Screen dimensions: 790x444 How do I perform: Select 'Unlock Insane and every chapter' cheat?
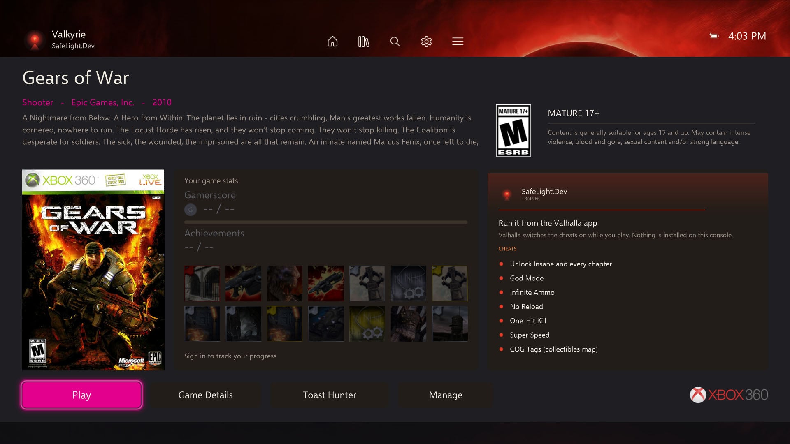pos(561,264)
